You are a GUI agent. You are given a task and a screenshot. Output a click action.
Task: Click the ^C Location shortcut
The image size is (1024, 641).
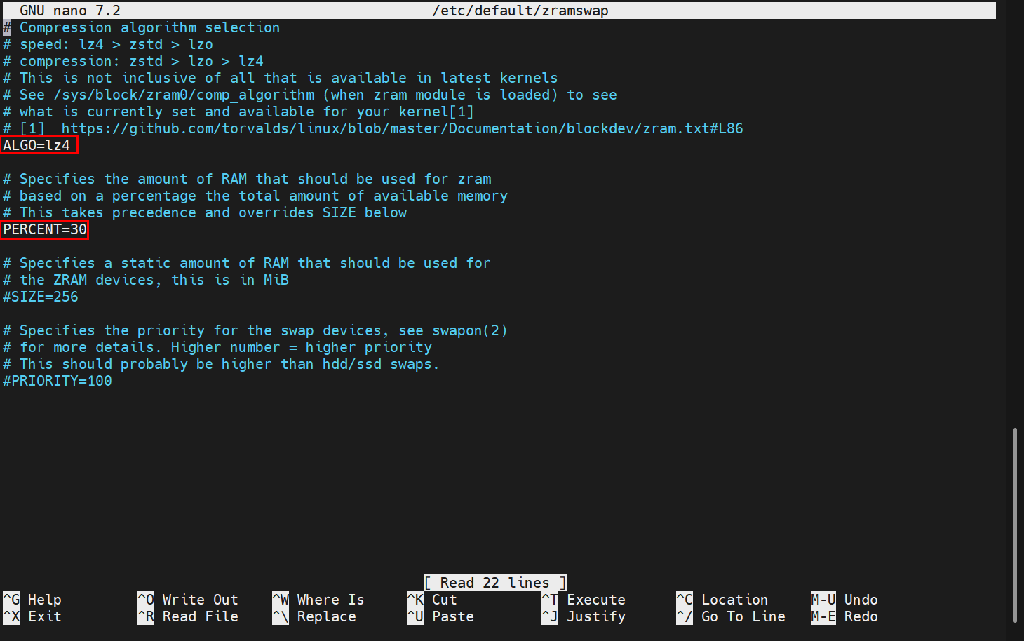(x=722, y=600)
